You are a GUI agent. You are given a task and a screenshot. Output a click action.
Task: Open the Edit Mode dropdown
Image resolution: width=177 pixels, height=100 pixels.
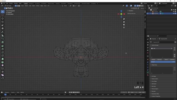point(9,6)
